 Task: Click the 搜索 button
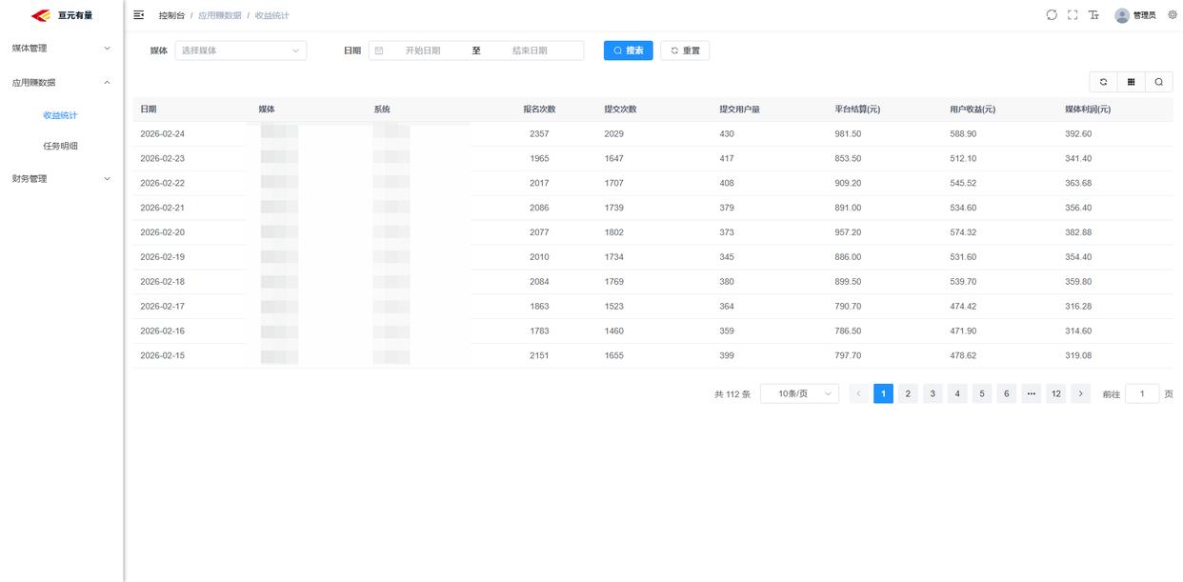point(629,50)
